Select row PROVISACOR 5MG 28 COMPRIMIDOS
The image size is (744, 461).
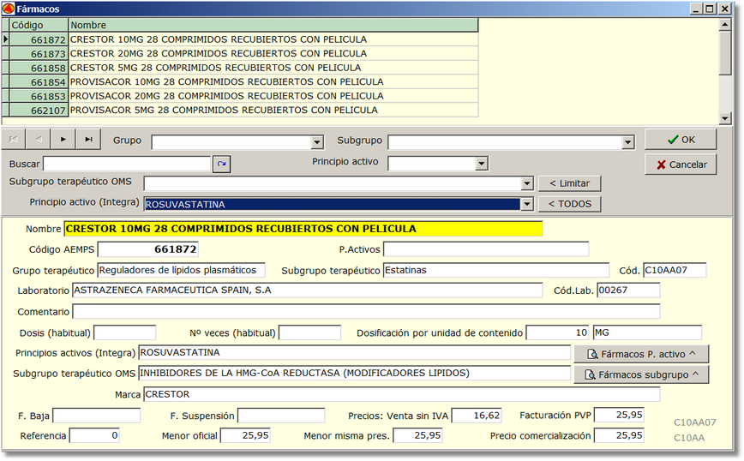[x=273, y=110]
